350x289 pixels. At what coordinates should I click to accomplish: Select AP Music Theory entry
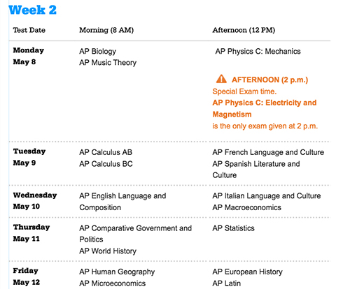point(108,63)
